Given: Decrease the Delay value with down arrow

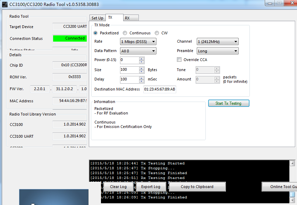Looking at the screenshot, I should (x=142, y=81).
